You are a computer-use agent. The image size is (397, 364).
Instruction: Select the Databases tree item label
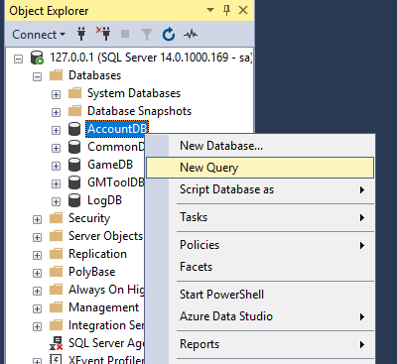pos(94,75)
